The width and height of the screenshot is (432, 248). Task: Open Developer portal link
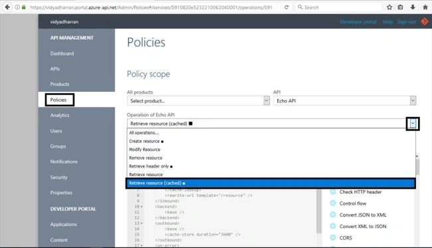pyautogui.click(x=358, y=22)
